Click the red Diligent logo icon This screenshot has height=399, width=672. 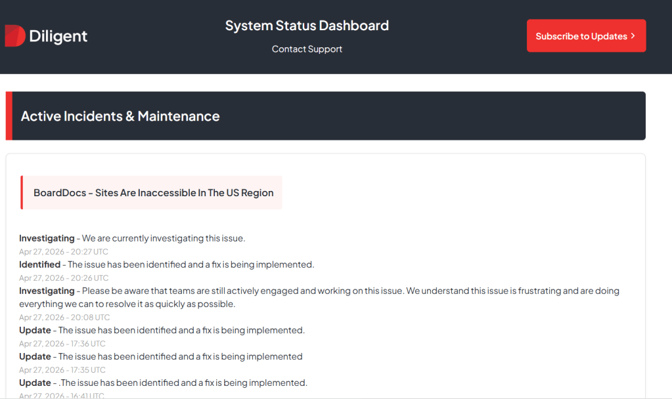click(14, 36)
